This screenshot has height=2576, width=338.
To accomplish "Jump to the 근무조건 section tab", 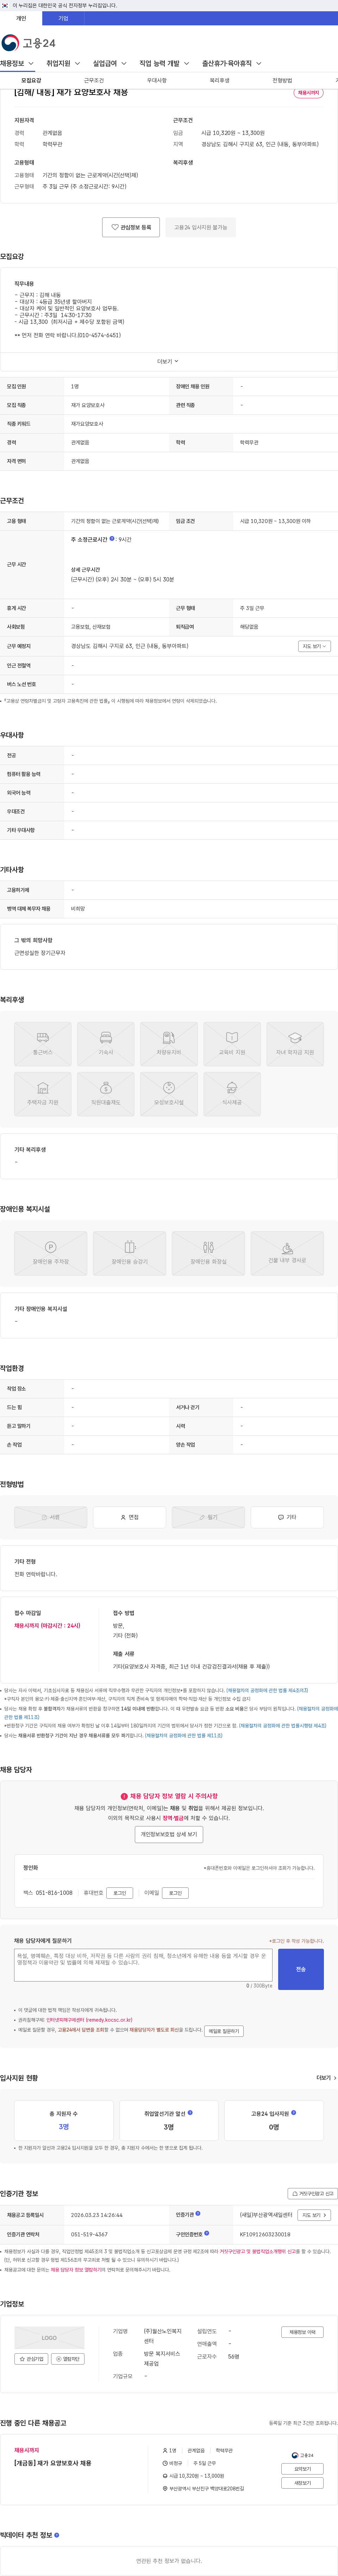I will click(x=94, y=80).
